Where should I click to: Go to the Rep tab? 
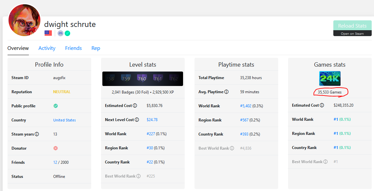tap(96, 48)
